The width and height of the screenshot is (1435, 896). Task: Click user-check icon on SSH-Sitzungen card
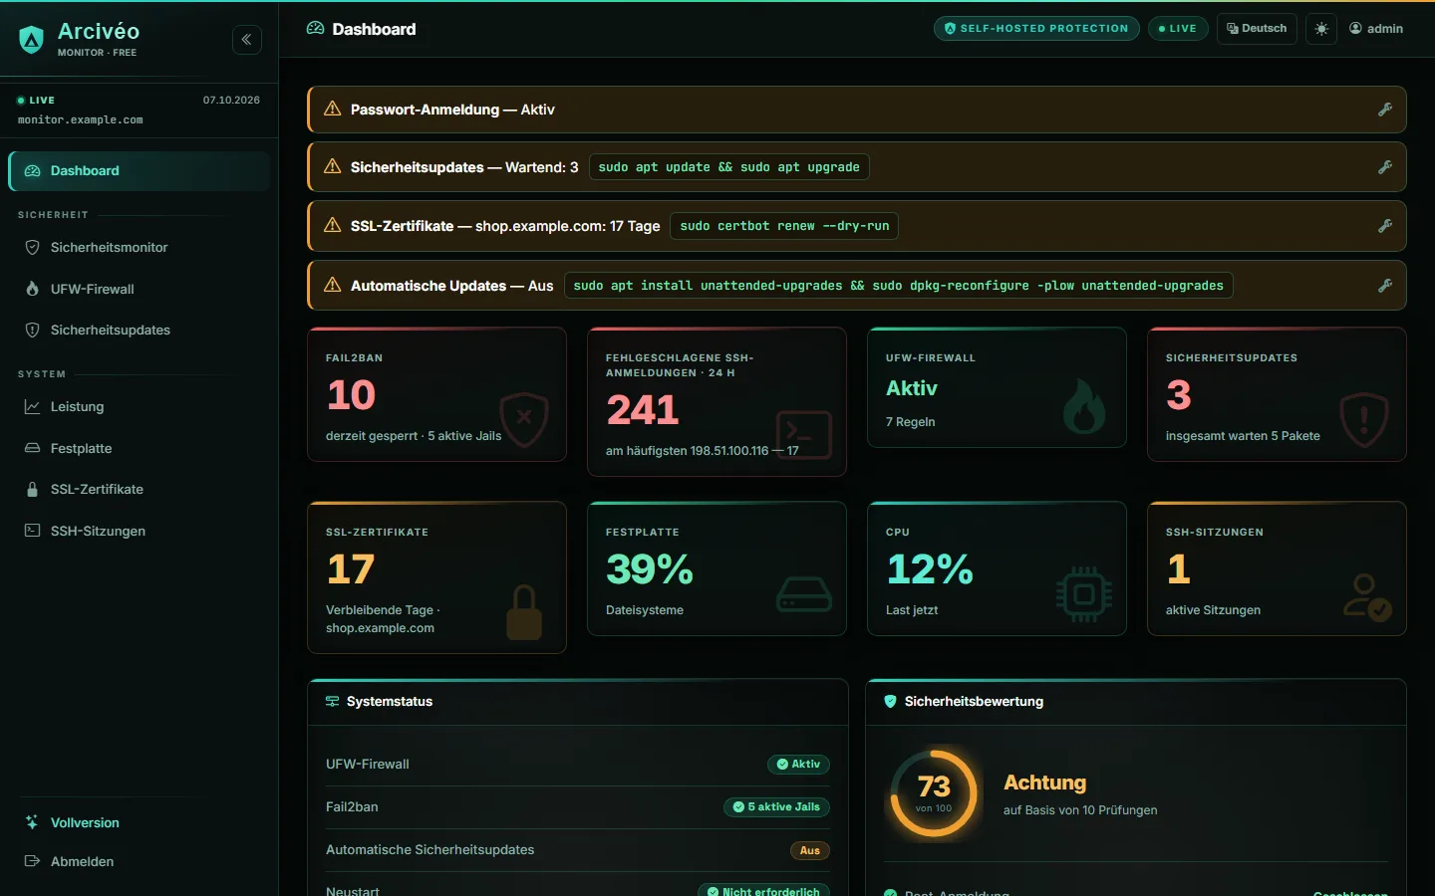coord(1366,597)
